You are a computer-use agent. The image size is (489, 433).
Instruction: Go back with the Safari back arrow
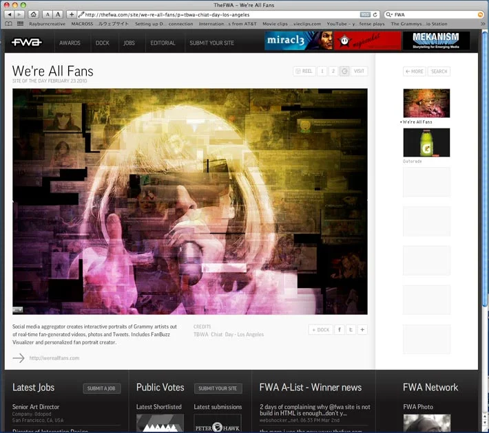tap(10, 14)
